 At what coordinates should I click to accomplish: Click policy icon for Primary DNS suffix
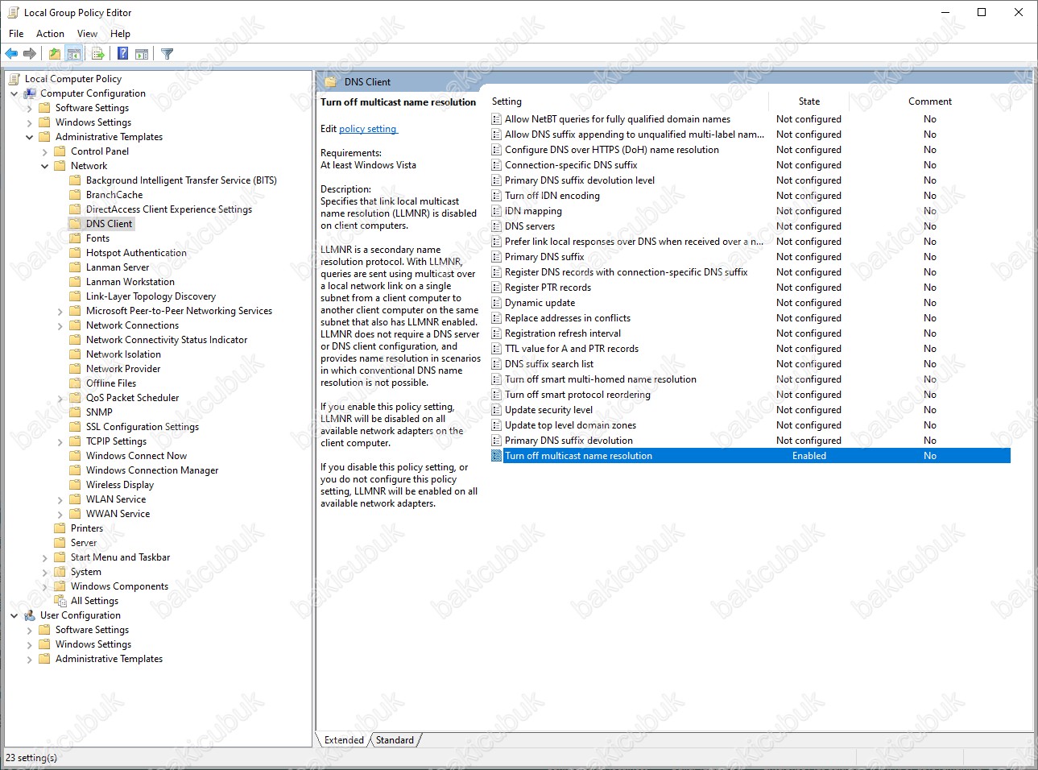pyautogui.click(x=497, y=257)
